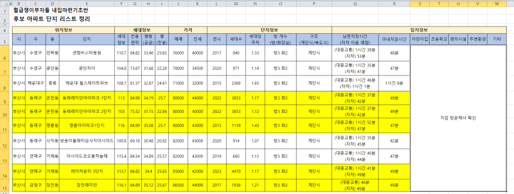514x194 pixels.
Task: Click the sale price cell 76000
Action: click(x=178, y=53)
